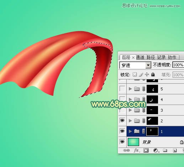184x167 pixels.
Task: Click the mask link icon of group 5
Action: 143,89
